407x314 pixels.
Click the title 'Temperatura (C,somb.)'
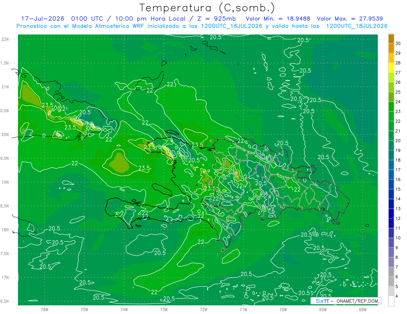(x=207, y=8)
